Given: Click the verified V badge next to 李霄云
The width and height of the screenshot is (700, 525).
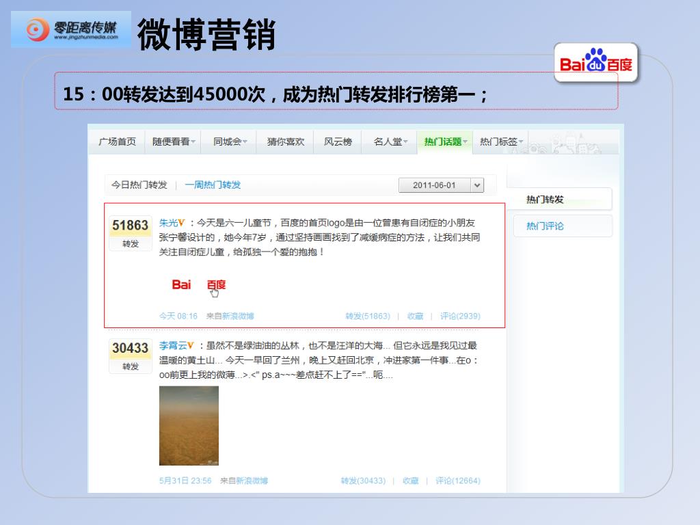Looking at the screenshot, I should click(x=191, y=345).
